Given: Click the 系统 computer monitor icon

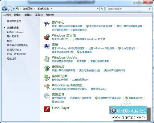Looking at the screenshot, I should 47,46.
